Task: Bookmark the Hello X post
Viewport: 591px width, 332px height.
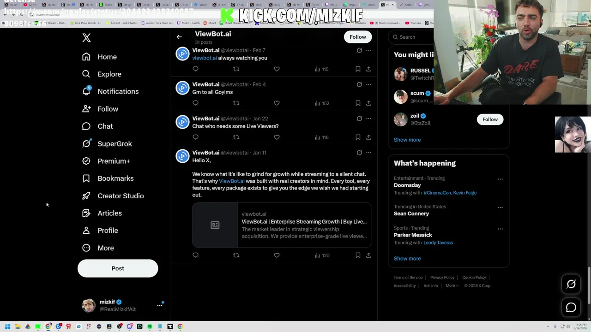Action: click(358, 255)
